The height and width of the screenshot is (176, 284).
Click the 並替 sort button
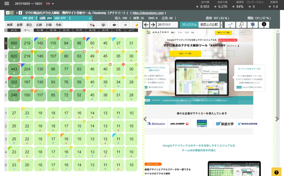(20, 25)
